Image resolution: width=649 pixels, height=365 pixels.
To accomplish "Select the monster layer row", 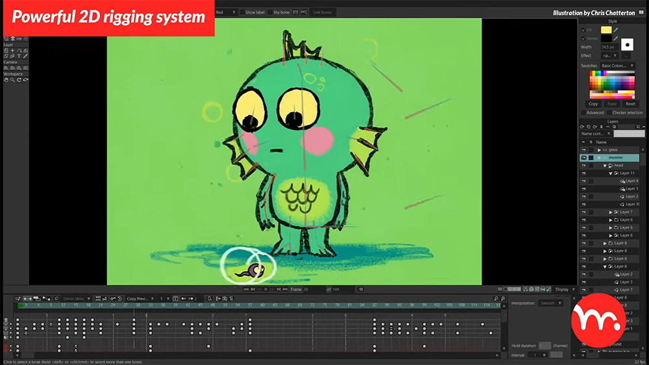I will [x=609, y=158].
